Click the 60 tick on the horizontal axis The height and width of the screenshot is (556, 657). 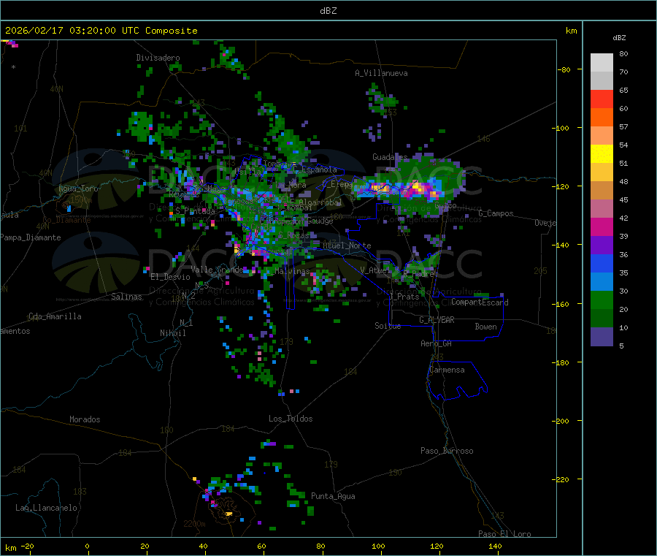tap(261, 546)
